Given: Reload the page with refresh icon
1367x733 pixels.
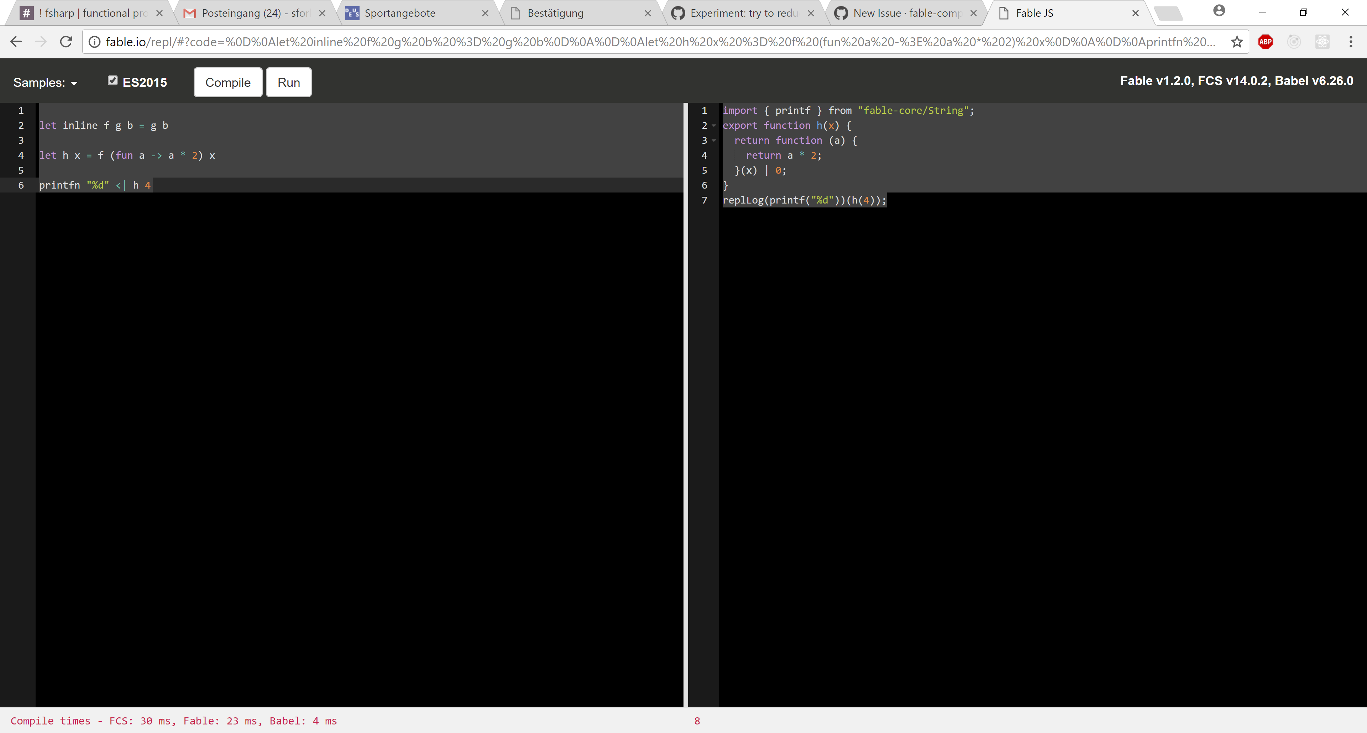Looking at the screenshot, I should click(x=66, y=41).
